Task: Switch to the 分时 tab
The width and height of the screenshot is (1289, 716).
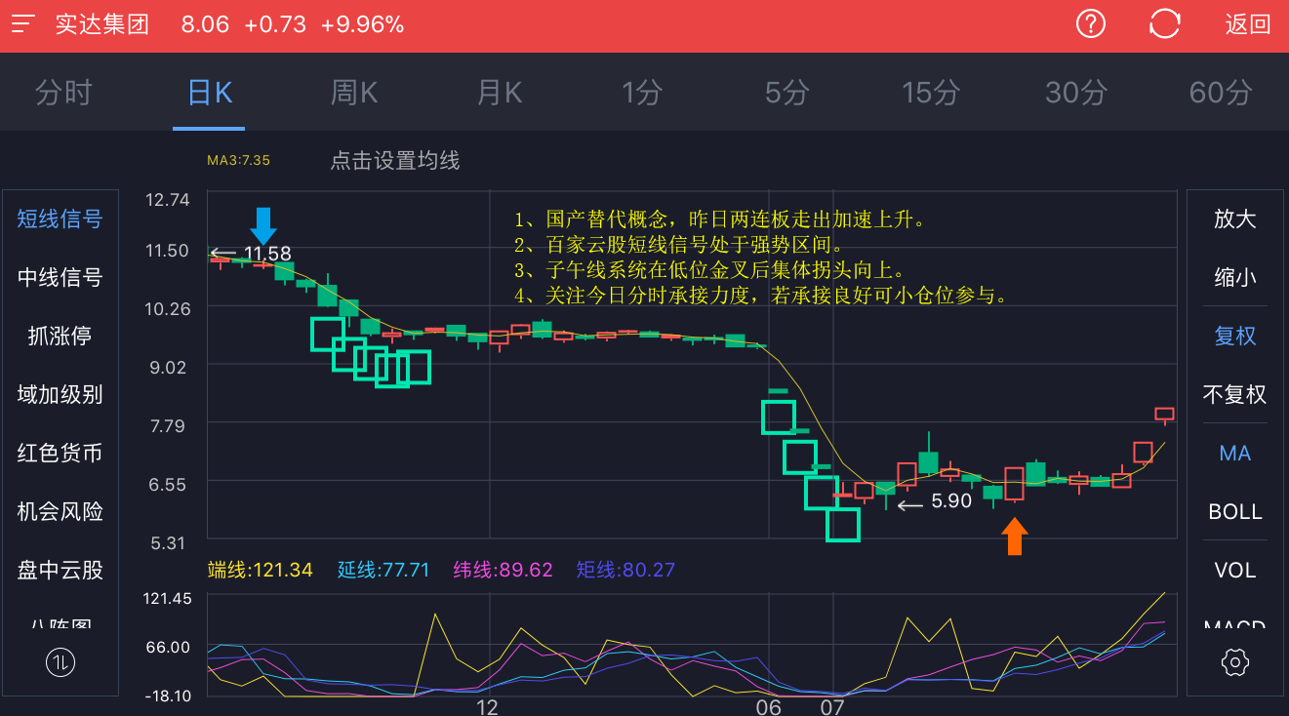Action: click(x=63, y=93)
